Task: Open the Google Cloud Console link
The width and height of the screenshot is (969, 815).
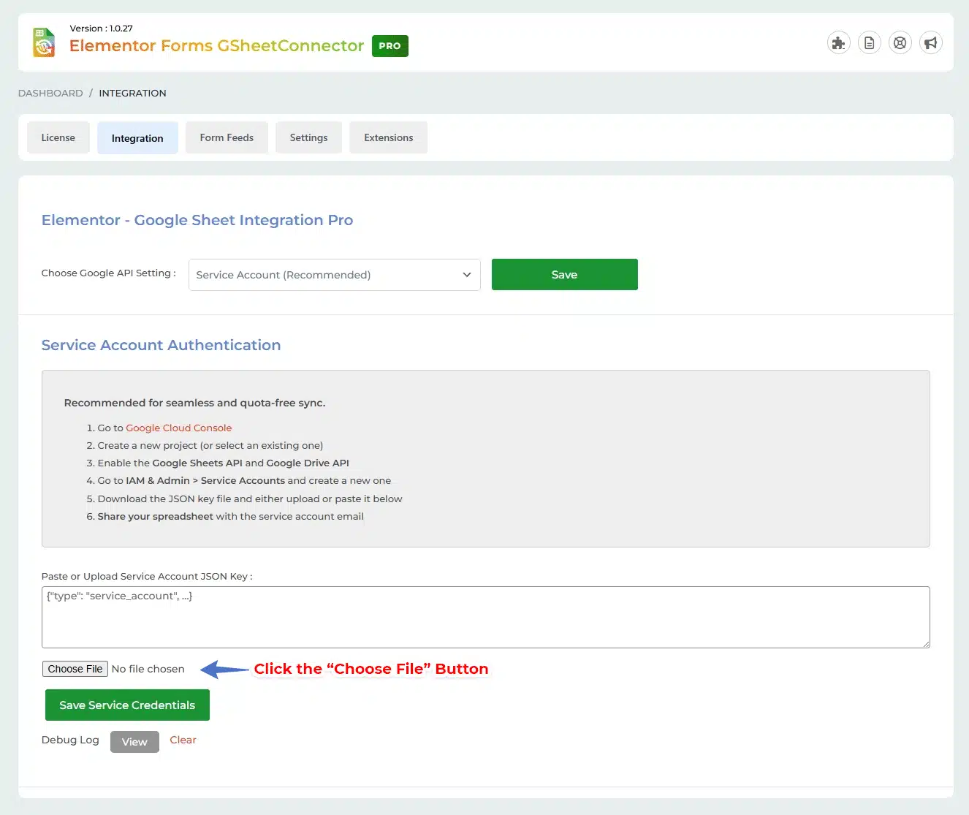Action: [x=178, y=428]
